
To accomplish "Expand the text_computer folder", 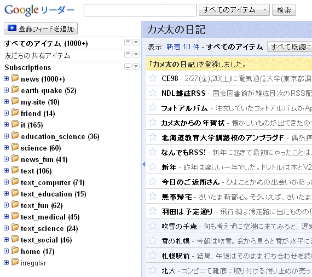I will [7, 182].
